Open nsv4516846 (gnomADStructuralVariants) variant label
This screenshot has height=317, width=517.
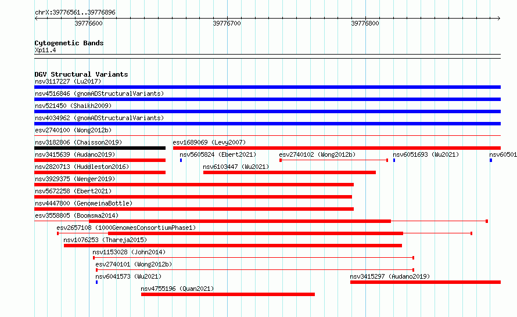(99, 93)
